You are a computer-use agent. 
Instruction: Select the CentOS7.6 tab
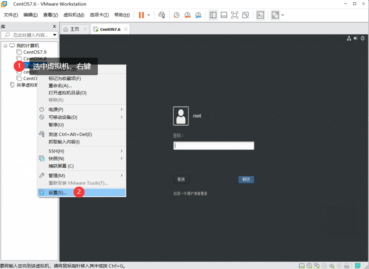(110, 29)
